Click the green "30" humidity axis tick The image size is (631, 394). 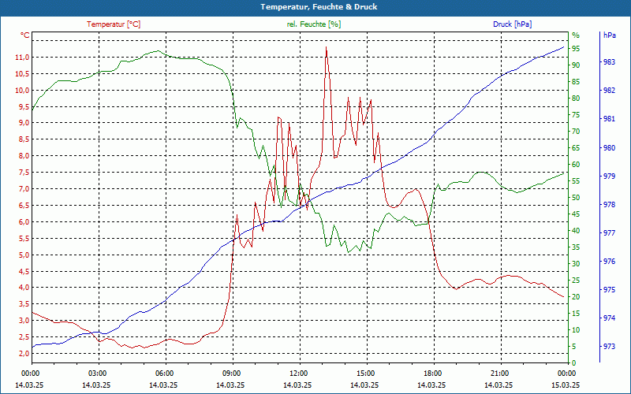click(x=576, y=264)
